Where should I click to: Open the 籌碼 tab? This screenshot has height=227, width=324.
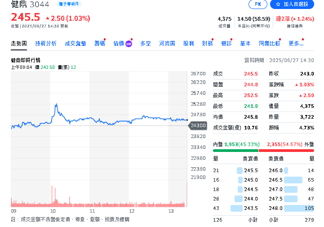[100, 44]
